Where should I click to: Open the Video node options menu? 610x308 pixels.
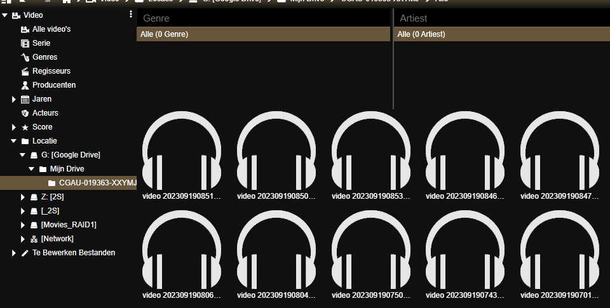[x=131, y=15]
